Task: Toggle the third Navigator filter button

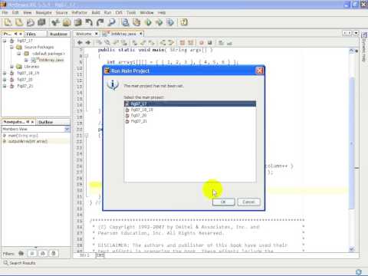Action: pyautogui.click(x=43, y=254)
